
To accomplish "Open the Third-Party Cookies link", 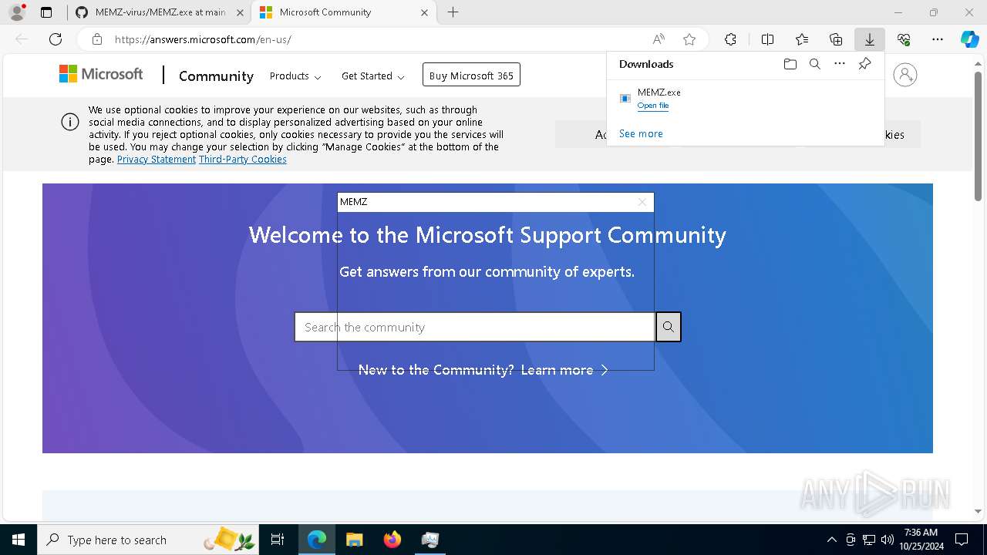I will pos(243,160).
